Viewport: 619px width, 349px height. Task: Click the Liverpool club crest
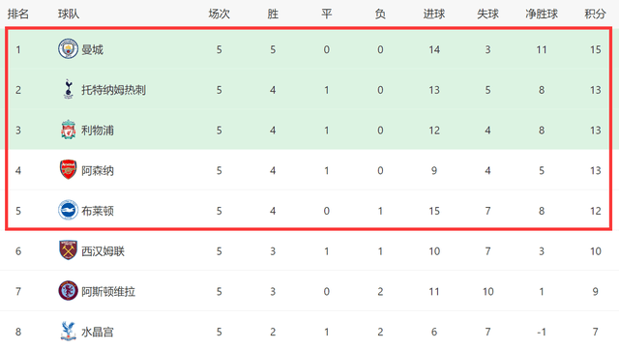69,130
